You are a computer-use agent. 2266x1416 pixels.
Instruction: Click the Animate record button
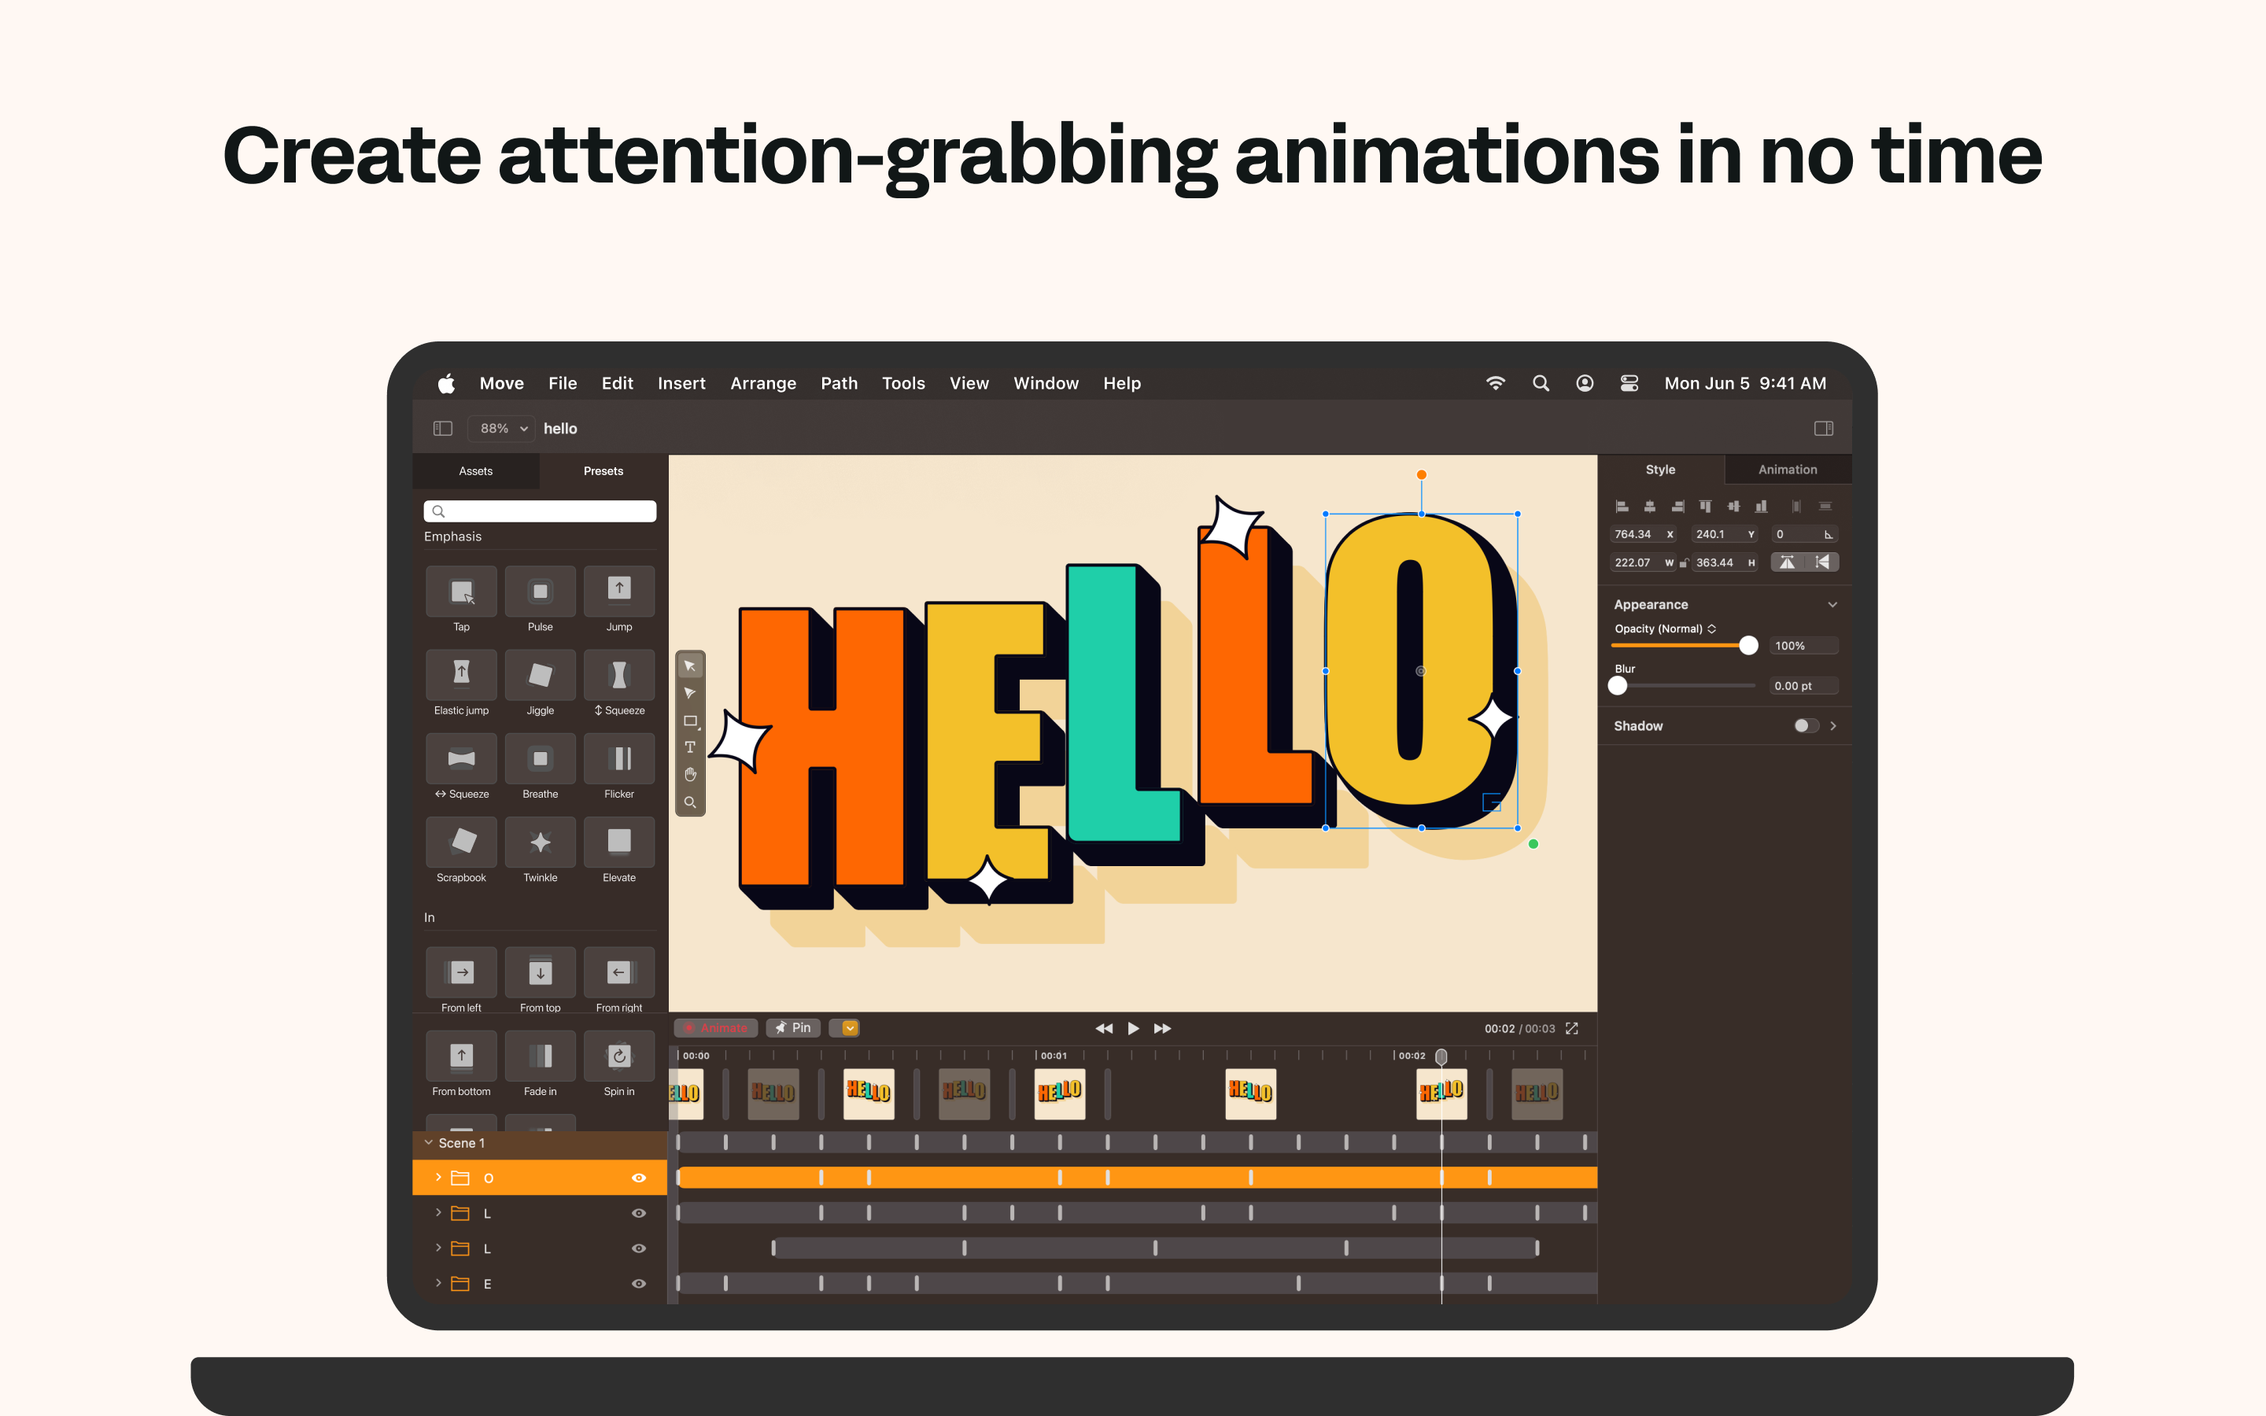(x=716, y=1028)
